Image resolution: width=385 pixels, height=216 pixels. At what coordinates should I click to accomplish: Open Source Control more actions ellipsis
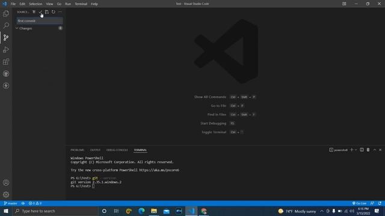pos(60,12)
